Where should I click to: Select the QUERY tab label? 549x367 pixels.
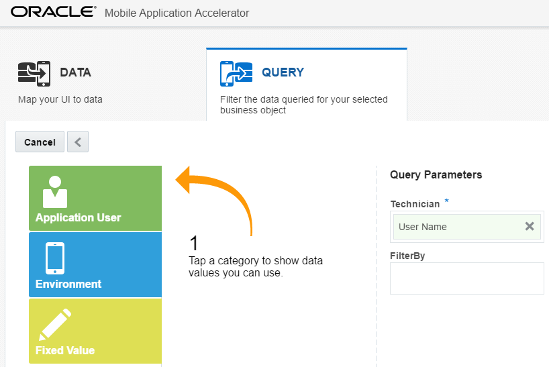coord(283,72)
